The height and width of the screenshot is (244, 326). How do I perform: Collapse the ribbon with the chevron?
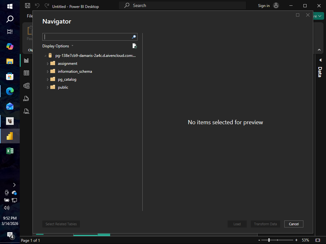319,50
